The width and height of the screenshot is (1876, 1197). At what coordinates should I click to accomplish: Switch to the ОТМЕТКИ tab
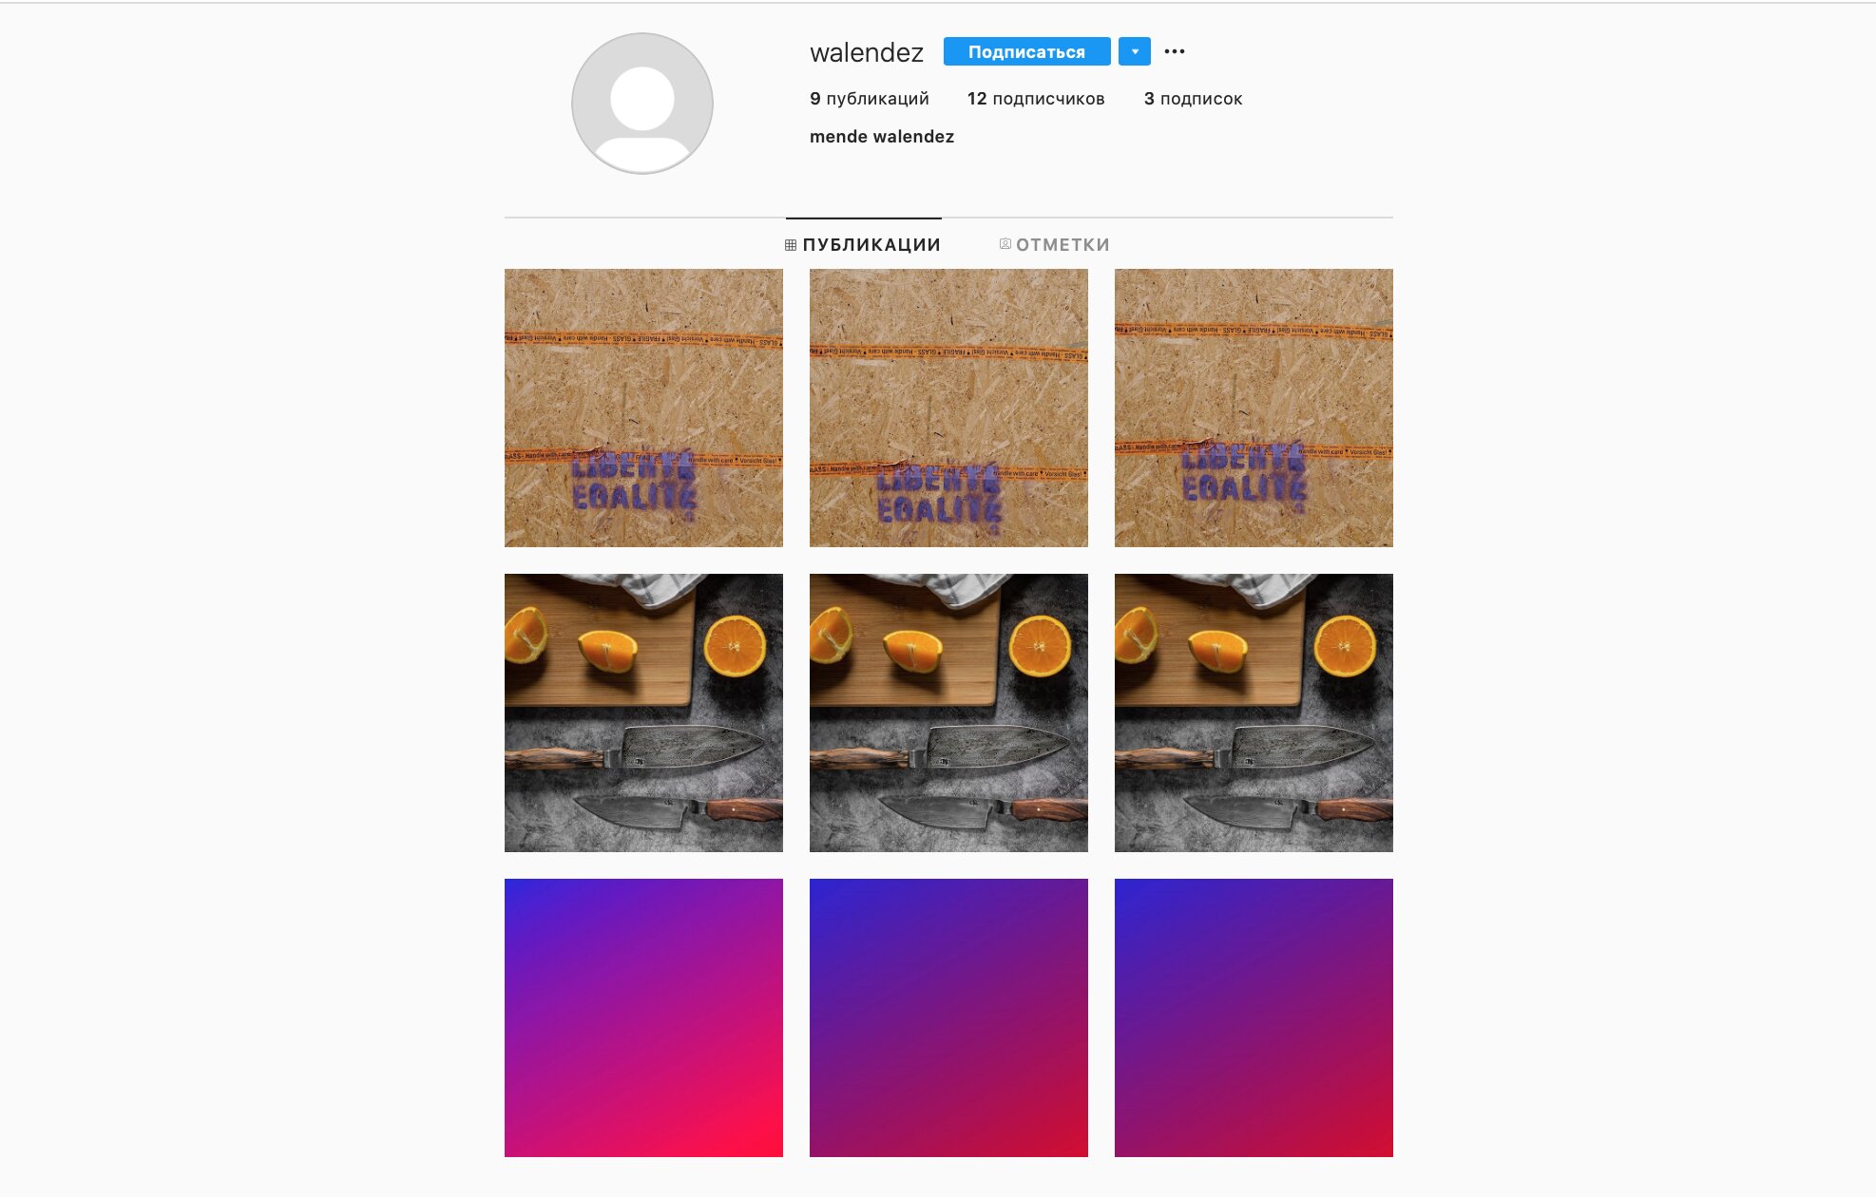click(x=1054, y=244)
